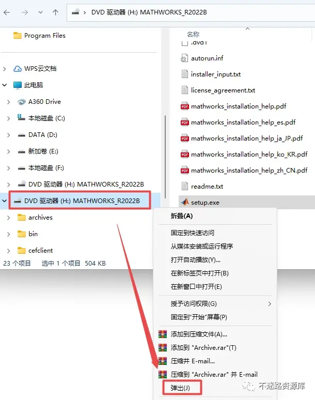Click the back navigation arrow
The width and height of the screenshot is (315, 400).
click(7, 12)
